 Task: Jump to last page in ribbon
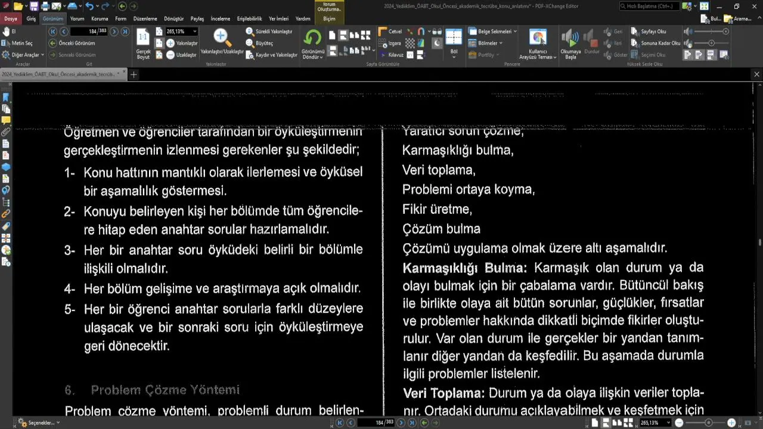125,31
